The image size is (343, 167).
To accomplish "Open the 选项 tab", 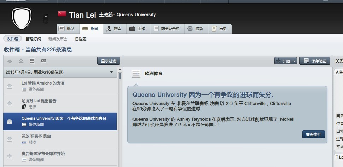I will [195, 29].
